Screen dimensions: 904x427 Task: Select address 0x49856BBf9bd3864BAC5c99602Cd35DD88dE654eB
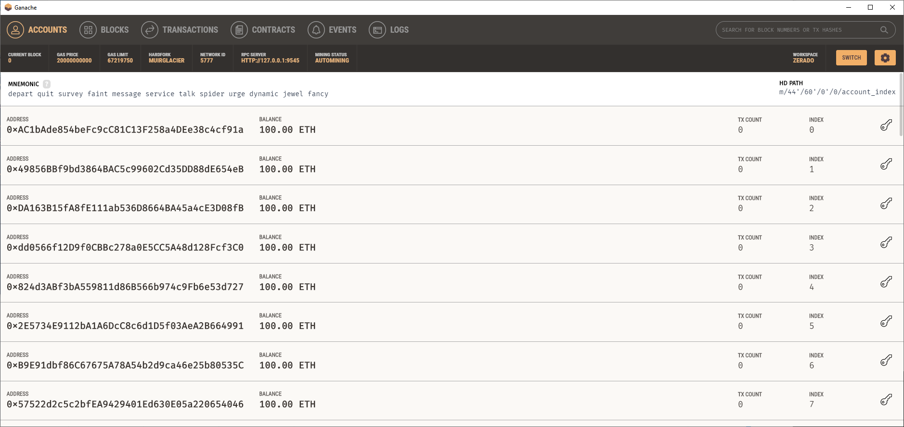click(125, 169)
